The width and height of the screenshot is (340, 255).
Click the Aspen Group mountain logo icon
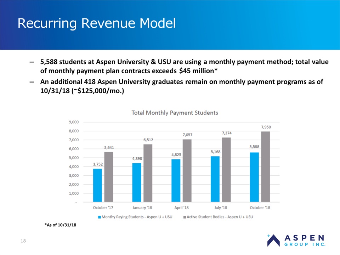(x=273, y=240)
